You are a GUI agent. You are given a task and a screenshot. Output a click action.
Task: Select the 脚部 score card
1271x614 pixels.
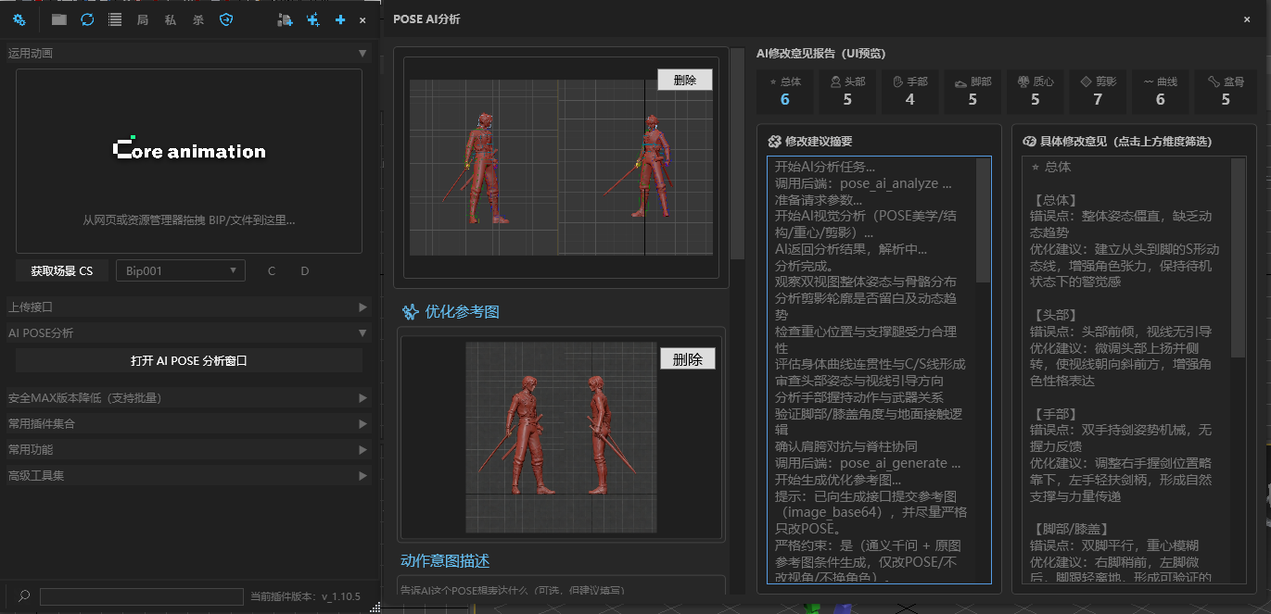pos(972,91)
